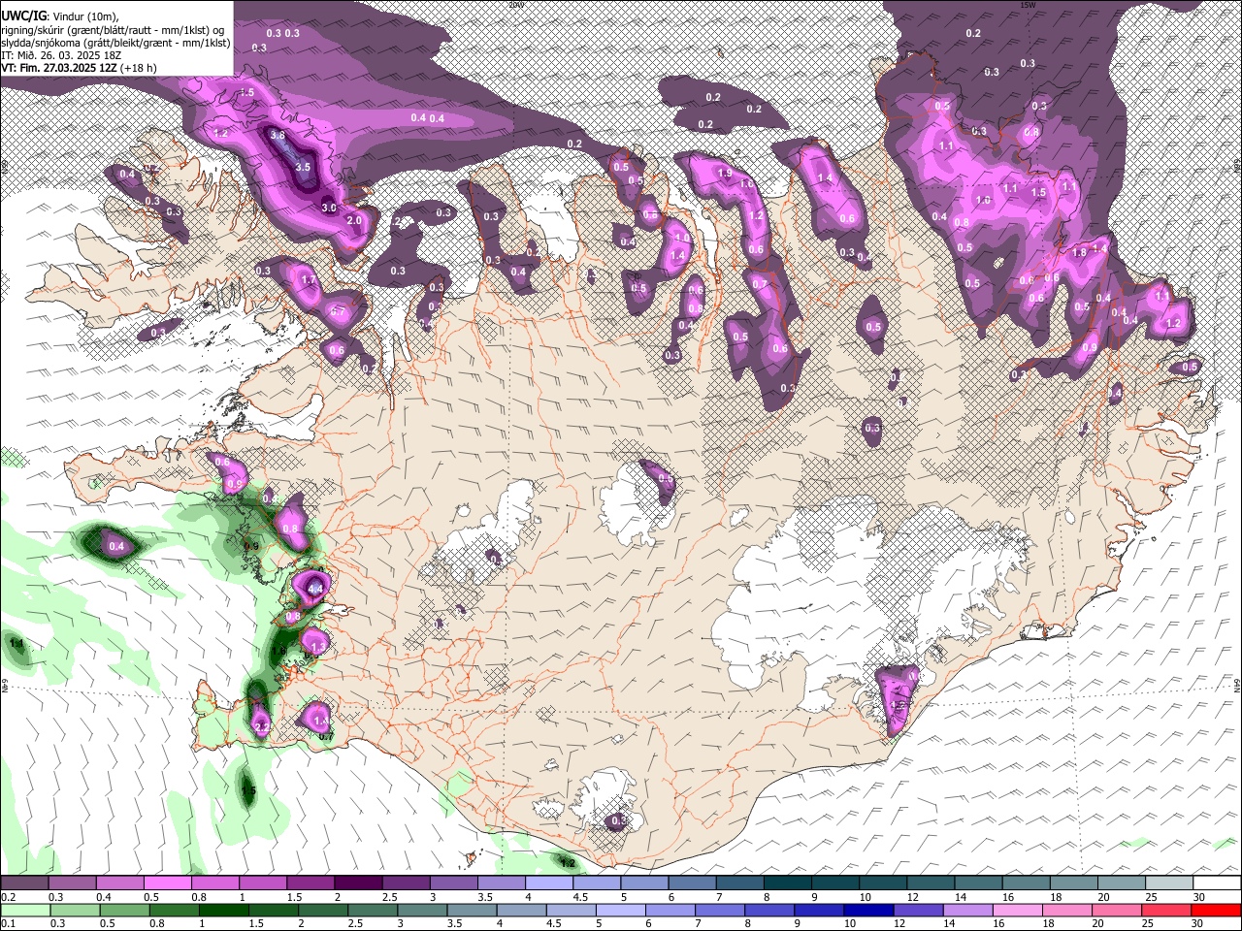Click the 2.0 value in the northwest snow band
Screen dimensions: 1242x931
pos(354,220)
